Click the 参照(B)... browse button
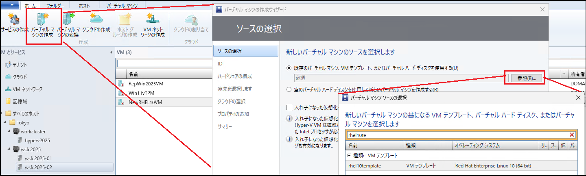The width and height of the screenshot is (586, 176). point(526,78)
